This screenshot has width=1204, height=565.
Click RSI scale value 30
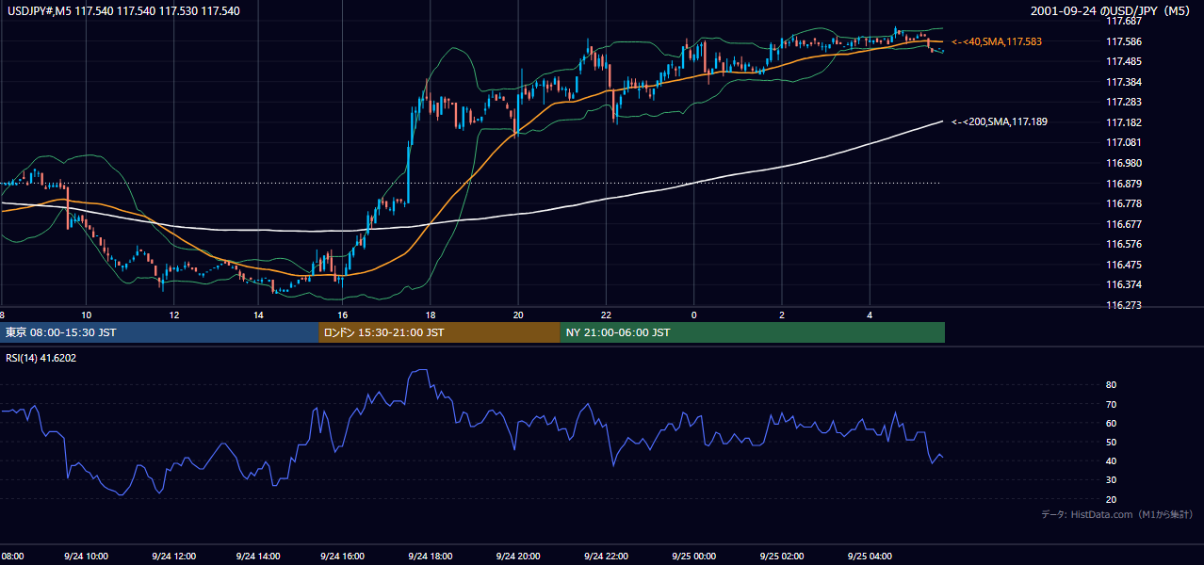pos(1111,480)
